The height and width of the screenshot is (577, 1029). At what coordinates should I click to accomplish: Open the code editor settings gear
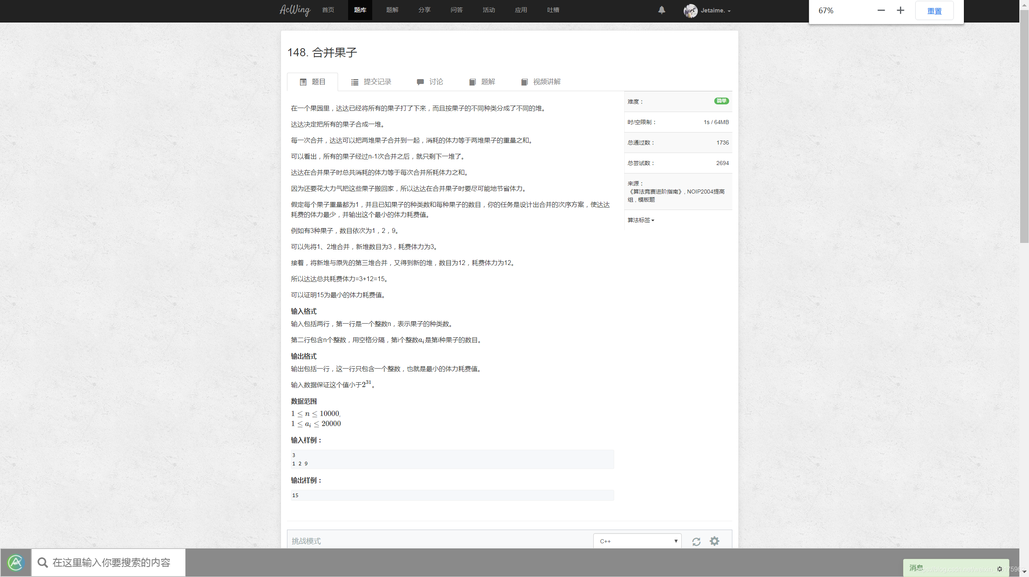pyautogui.click(x=714, y=541)
